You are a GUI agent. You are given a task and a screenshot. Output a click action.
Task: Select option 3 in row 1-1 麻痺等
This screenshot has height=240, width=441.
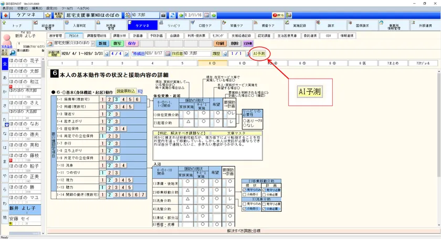coord(116,100)
